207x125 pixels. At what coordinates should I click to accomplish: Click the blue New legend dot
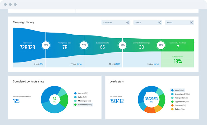172,90
